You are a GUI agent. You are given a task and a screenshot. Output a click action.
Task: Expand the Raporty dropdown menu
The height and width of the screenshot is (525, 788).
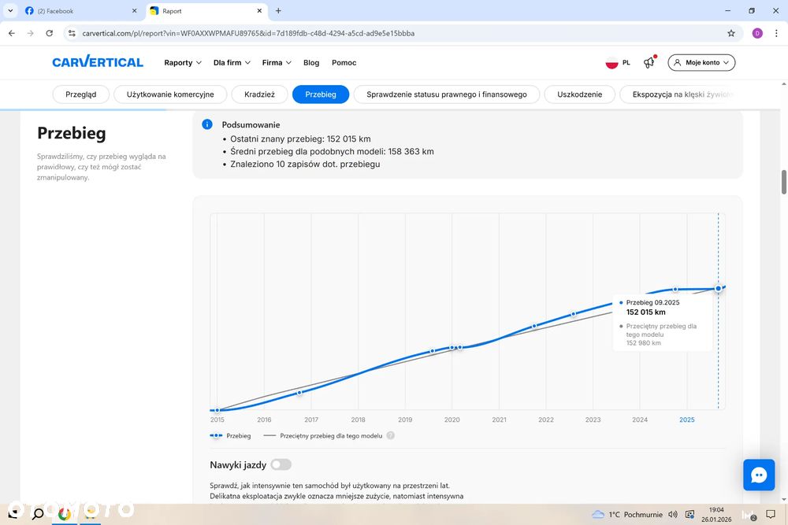pos(183,63)
